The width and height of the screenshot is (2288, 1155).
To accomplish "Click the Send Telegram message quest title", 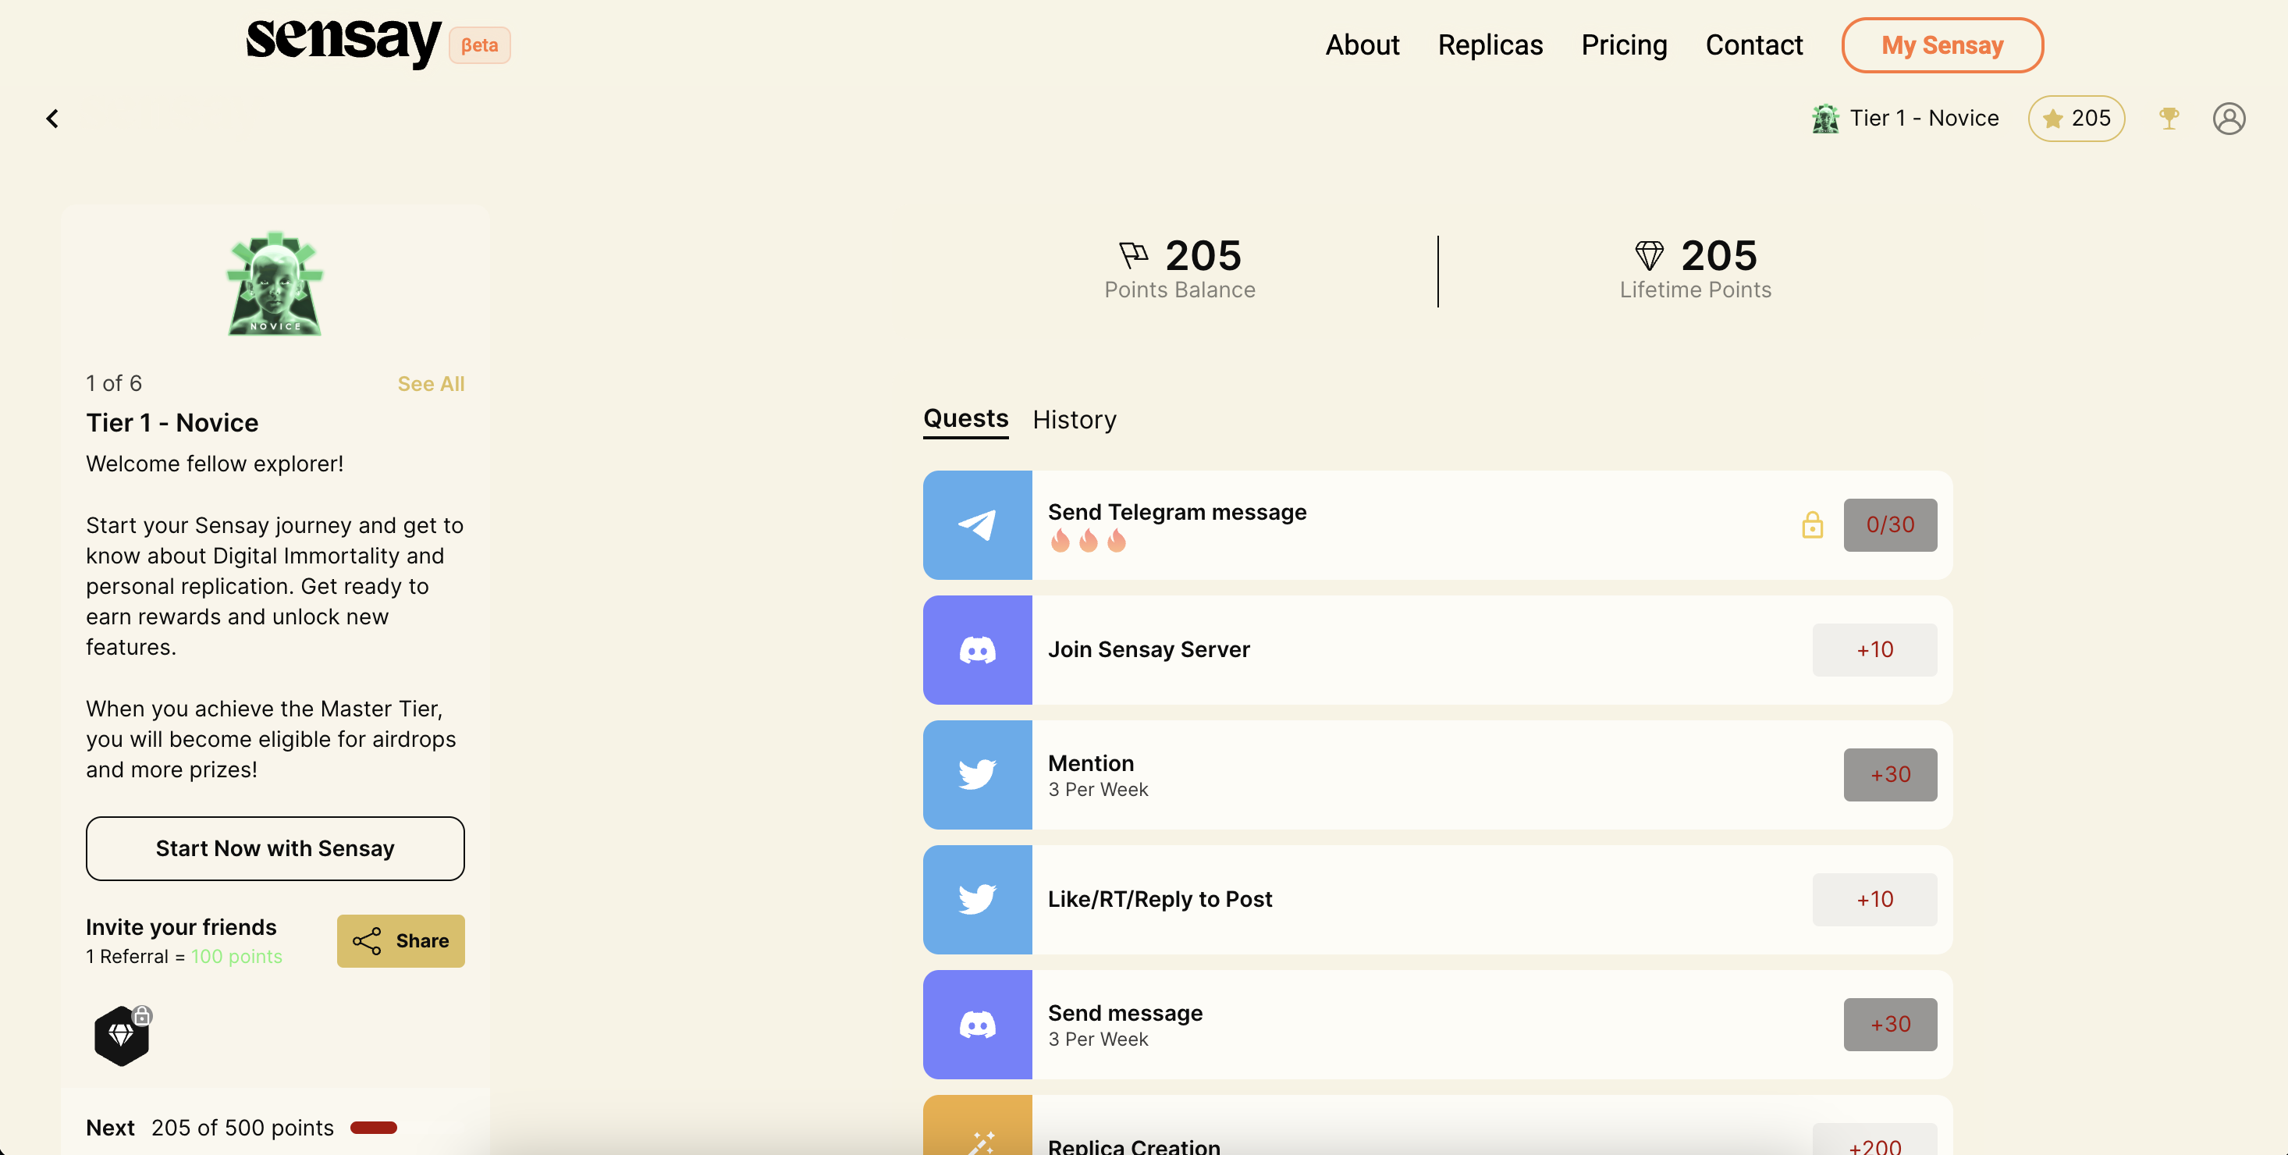I will click(x=1177, y=513).
